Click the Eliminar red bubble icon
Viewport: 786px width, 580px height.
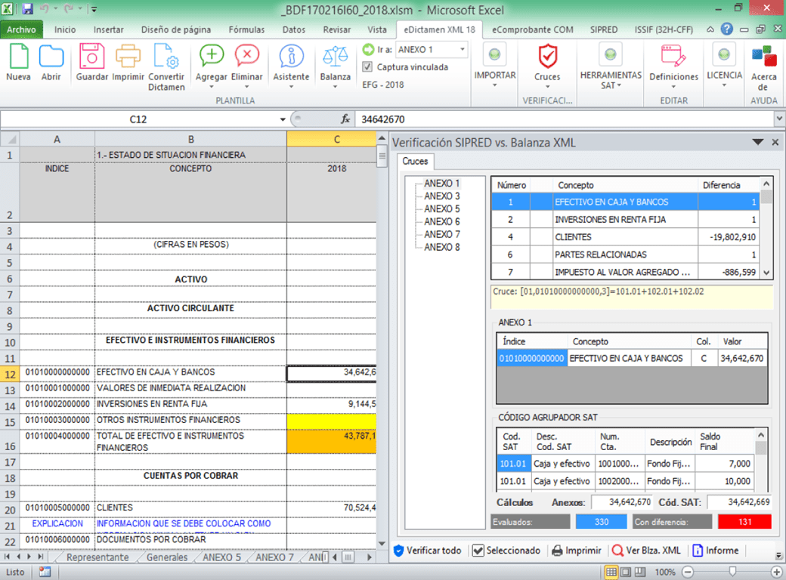(x=246, y=56)
